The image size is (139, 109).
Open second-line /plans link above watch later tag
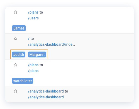pos(33,71)
